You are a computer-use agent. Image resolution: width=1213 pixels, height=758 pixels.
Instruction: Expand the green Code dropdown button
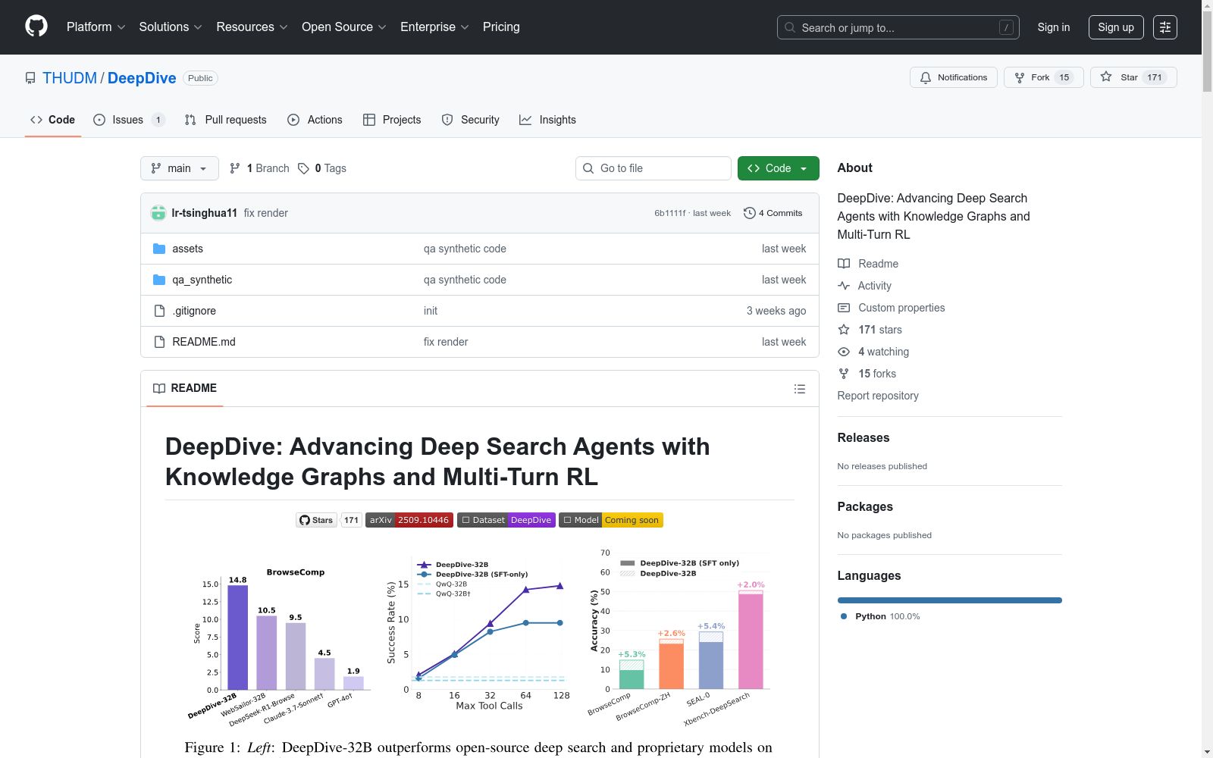point(779,168)
